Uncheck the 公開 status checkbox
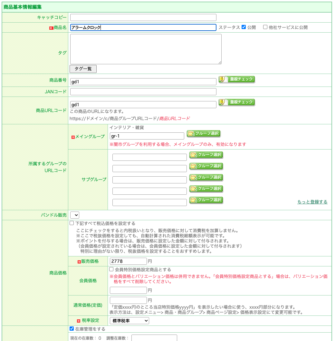The image size is (335, 341). [x=244, y=27]
